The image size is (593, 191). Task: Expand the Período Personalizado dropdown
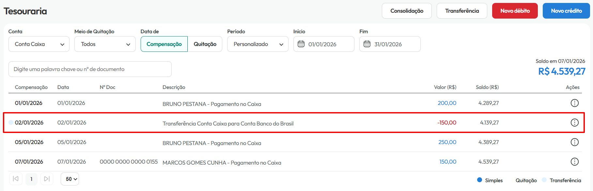[258, 44]
